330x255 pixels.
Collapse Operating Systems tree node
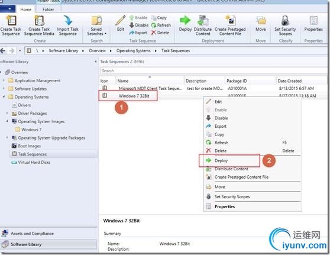pyautogui.click(x=4, y=97)
